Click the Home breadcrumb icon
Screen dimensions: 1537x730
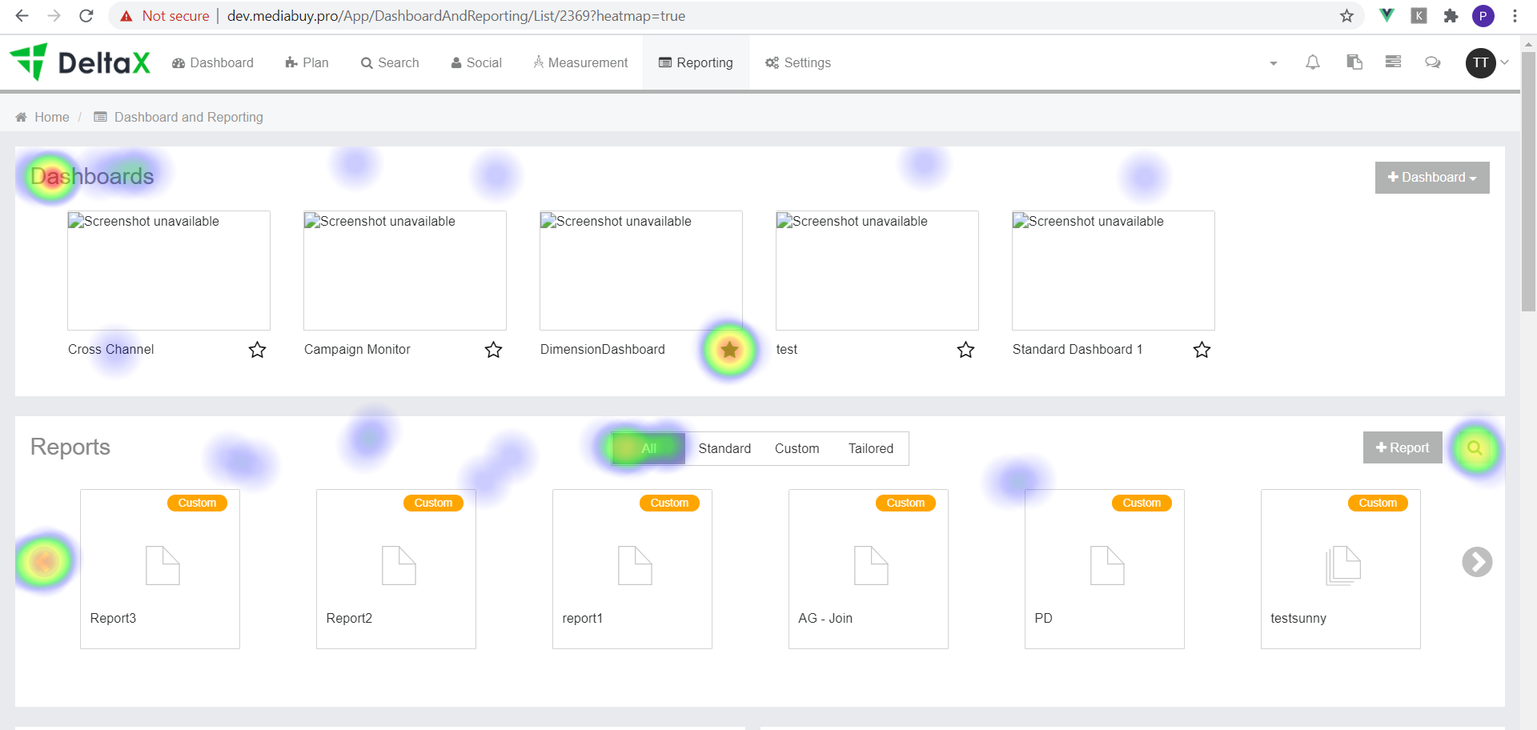click(21, 117)
